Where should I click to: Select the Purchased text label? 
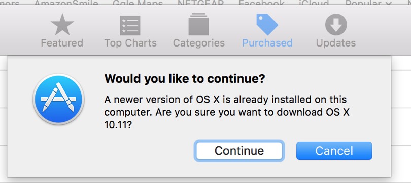267,43
